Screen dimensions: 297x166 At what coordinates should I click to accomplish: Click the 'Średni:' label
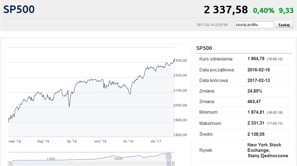206,134
